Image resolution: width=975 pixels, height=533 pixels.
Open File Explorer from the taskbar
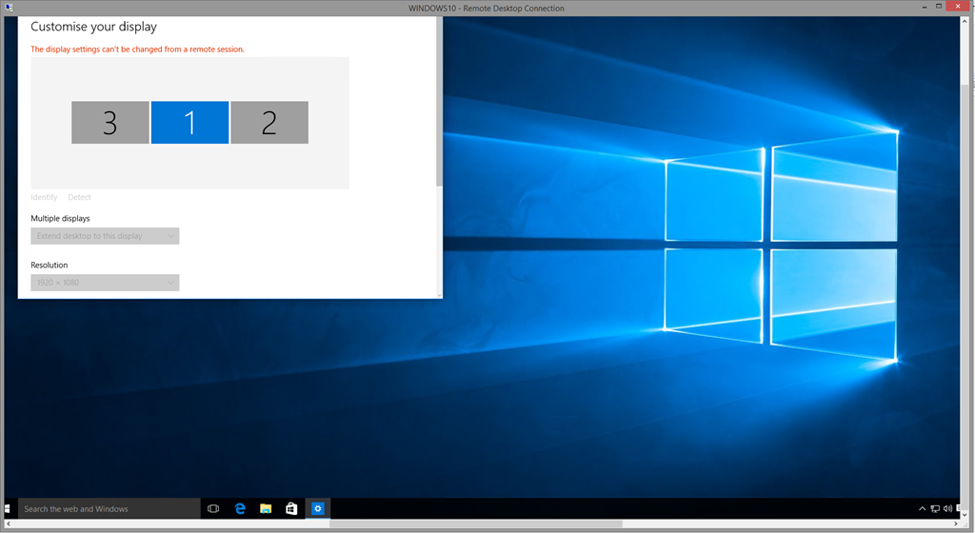point(266,509)
